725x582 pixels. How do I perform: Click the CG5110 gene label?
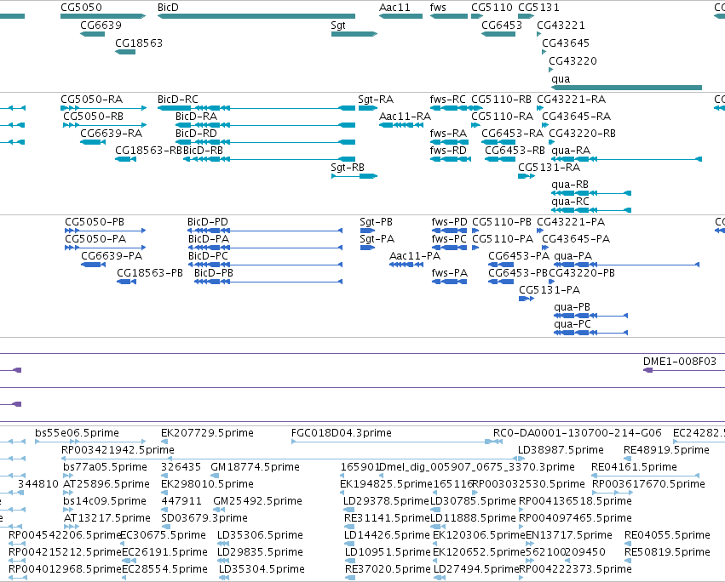point(492,8)
